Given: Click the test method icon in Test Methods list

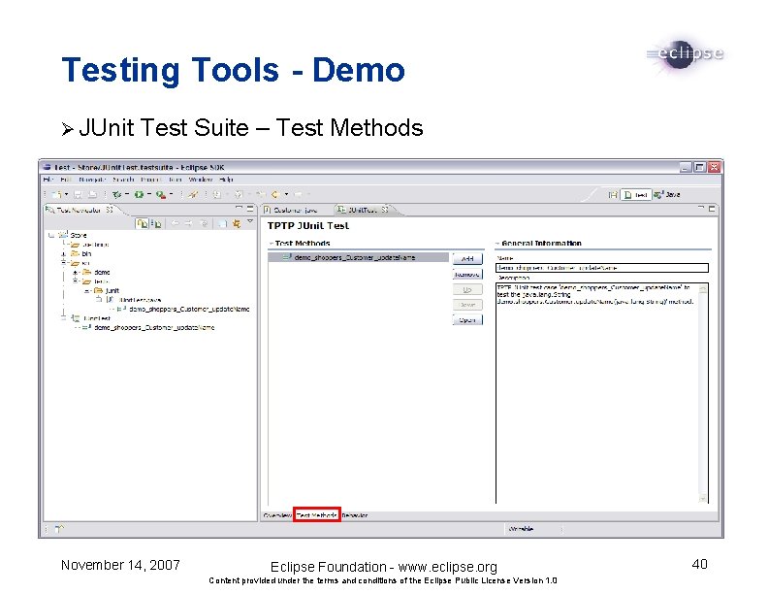Looking at the screenshot, I should pyautogui.click(x=287, y=257).
